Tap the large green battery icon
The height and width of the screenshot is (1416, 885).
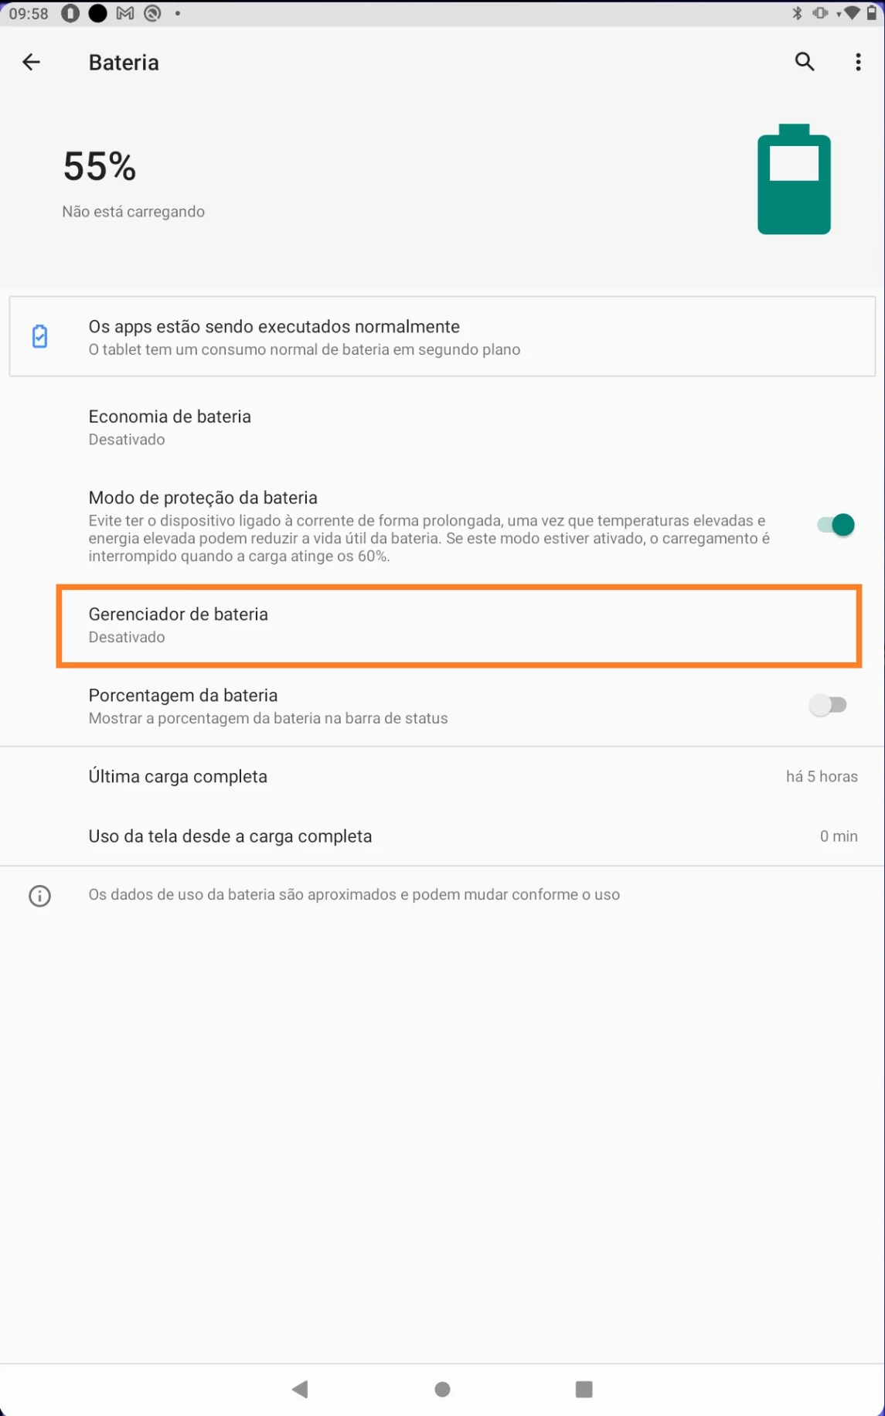point(794,179)
